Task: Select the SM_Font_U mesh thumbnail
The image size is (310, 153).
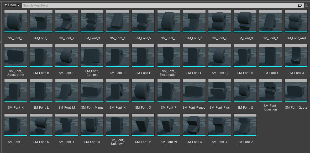Action: pos(92,125)
